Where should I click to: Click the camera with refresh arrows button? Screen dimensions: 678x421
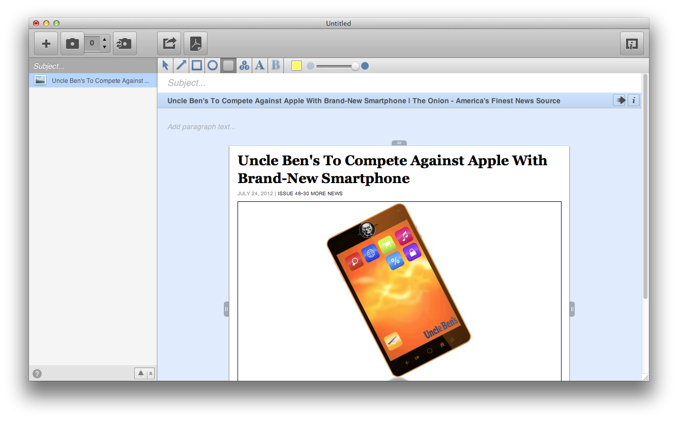pos(125,44)
